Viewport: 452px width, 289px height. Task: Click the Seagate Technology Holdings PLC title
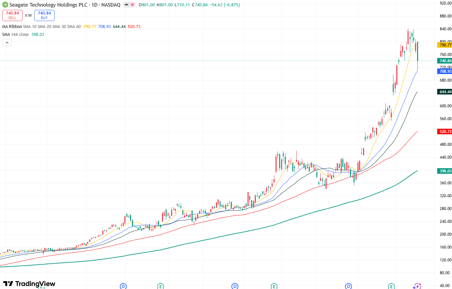tap(48, 5)
